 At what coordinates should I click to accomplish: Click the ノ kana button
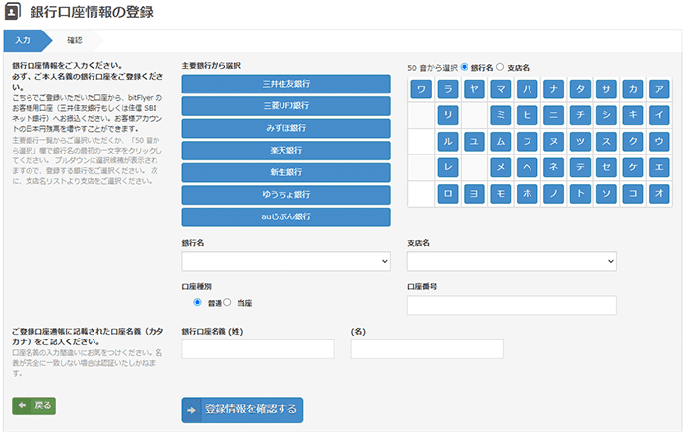[554, 194]
